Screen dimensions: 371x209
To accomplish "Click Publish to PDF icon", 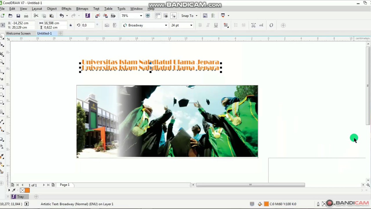I will click(x=113, y=16).
